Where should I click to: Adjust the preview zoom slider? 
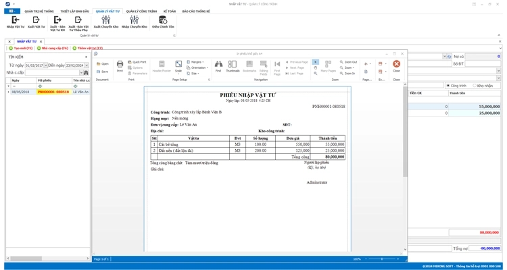point(382,259)
